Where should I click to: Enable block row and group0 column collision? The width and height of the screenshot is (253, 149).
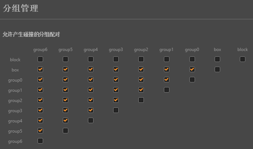[x=192, y=59]
